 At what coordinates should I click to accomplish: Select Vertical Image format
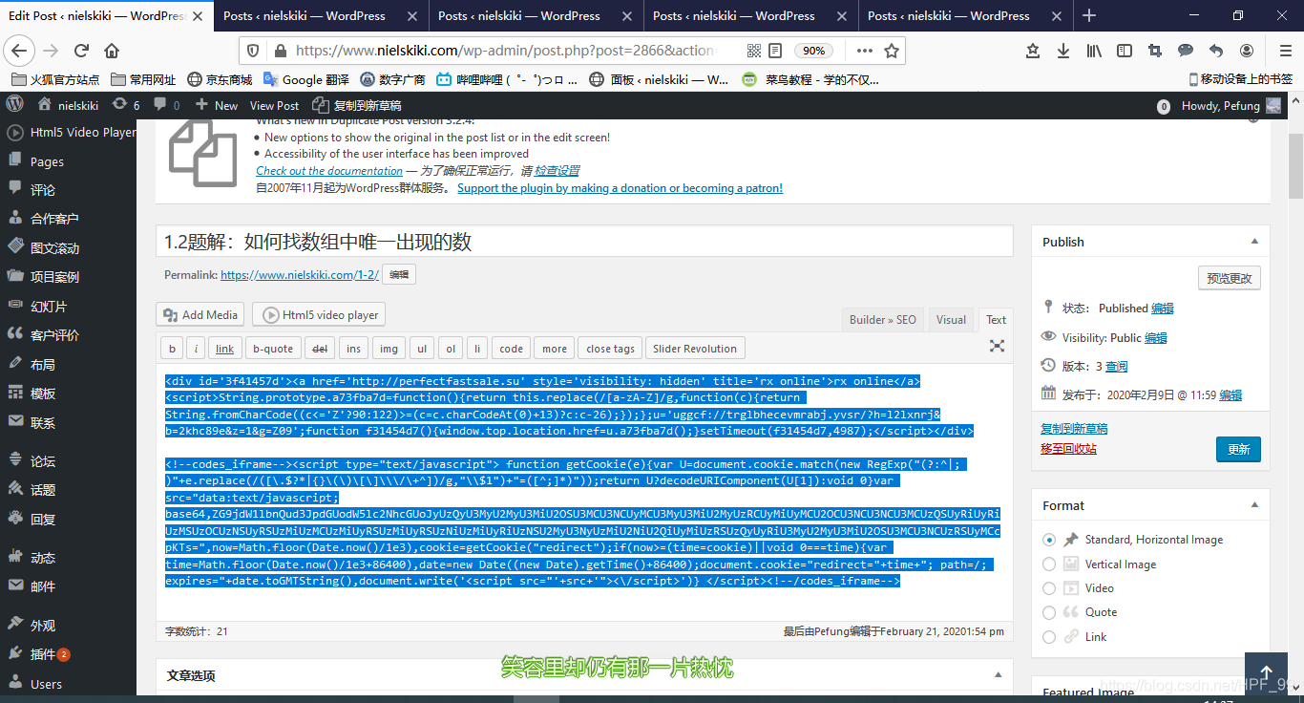click(x=1049, y=565)
